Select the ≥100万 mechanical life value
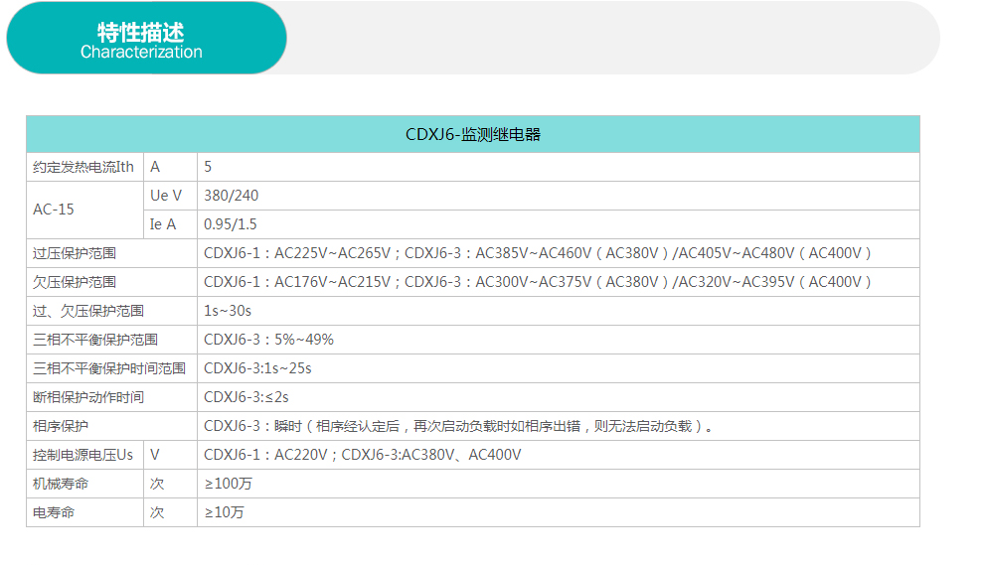This screenshot has height=565, width=984. [x=228, y=484]
